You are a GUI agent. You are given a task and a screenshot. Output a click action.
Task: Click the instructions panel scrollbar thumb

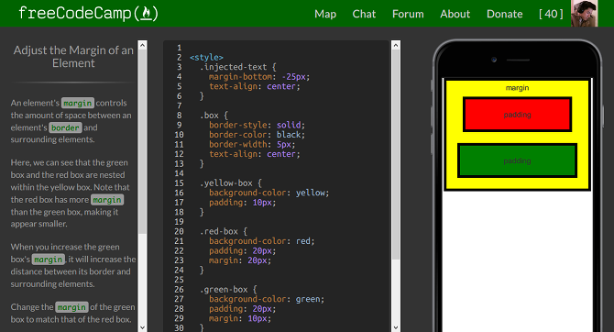(143, 142)
